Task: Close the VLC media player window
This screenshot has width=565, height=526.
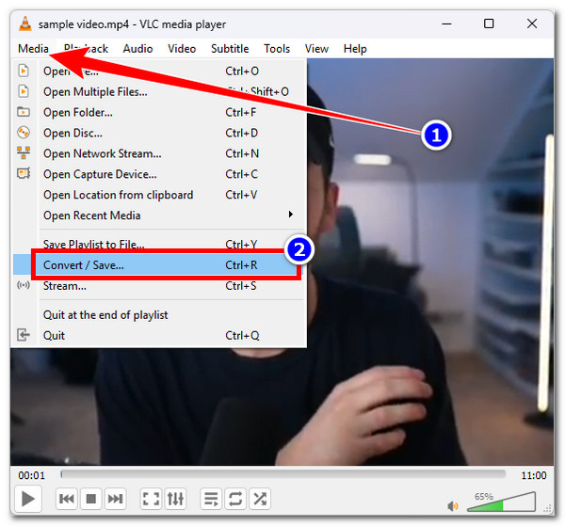Action: [x=532, y=24]
